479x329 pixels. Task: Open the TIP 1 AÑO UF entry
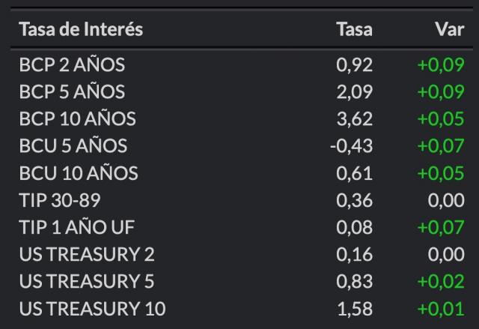click(242, 227)
